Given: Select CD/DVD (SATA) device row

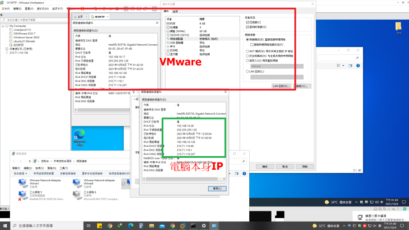Looking at the screenshot, I should pyautogui.click(x=203, y=35).
